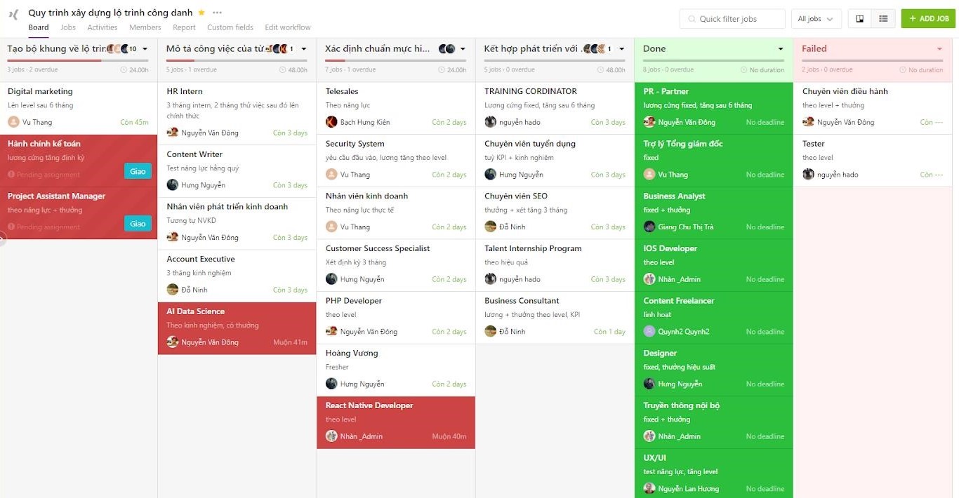
Task: Click Giang Chu Thị Trà avatar on Business Analyst
Action: pyautogui.click(x=649, y=227)
